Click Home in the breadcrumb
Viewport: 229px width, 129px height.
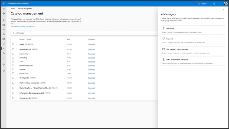click(x=13, y=9)
